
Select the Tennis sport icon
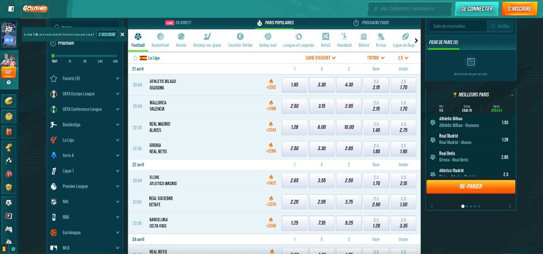click(181, 36)
